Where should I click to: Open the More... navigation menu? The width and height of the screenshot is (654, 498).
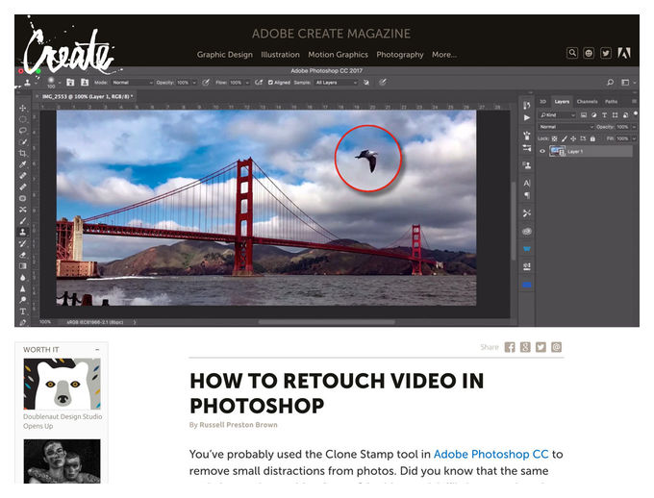444,55
